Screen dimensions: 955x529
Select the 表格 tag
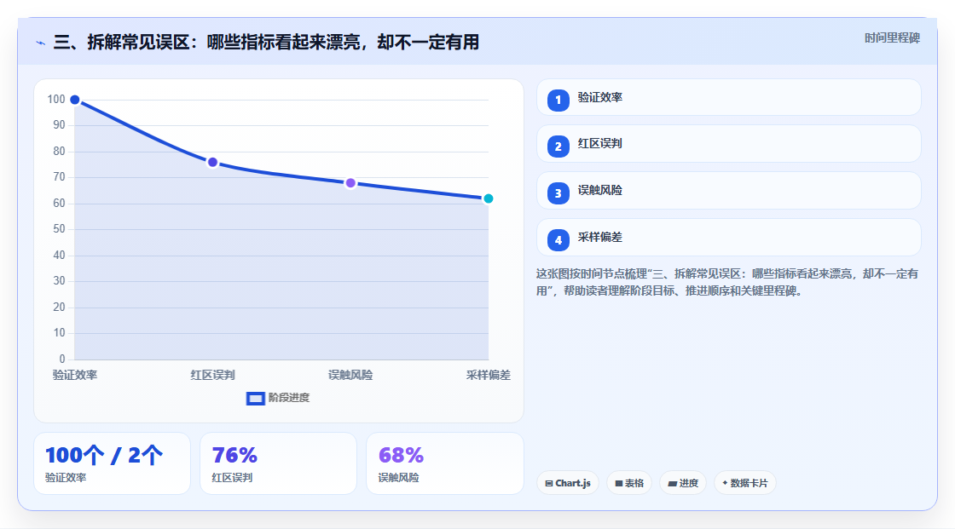(x=629, y=483)
